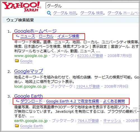Image resolution: width=140 pixels, height=132 pixels.
Task: Open the related search グーグル 検索
Action: [92, 13]
